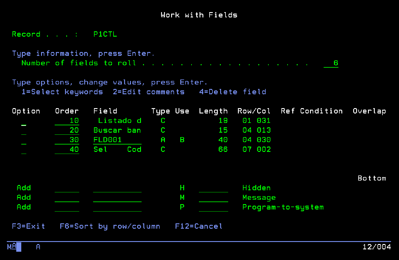Click the MA status indicator
The width and height of the screenshot is (399, 260).
pyautogui.click(x=12, y=247)
